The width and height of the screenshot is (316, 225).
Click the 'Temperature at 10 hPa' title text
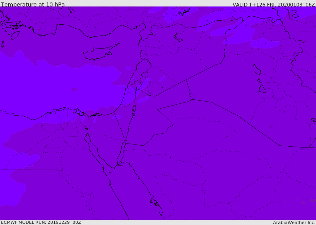[x=33, y=4]
